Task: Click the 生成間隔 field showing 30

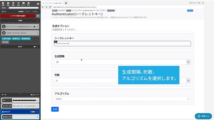Action: click(x=120, y=62)
